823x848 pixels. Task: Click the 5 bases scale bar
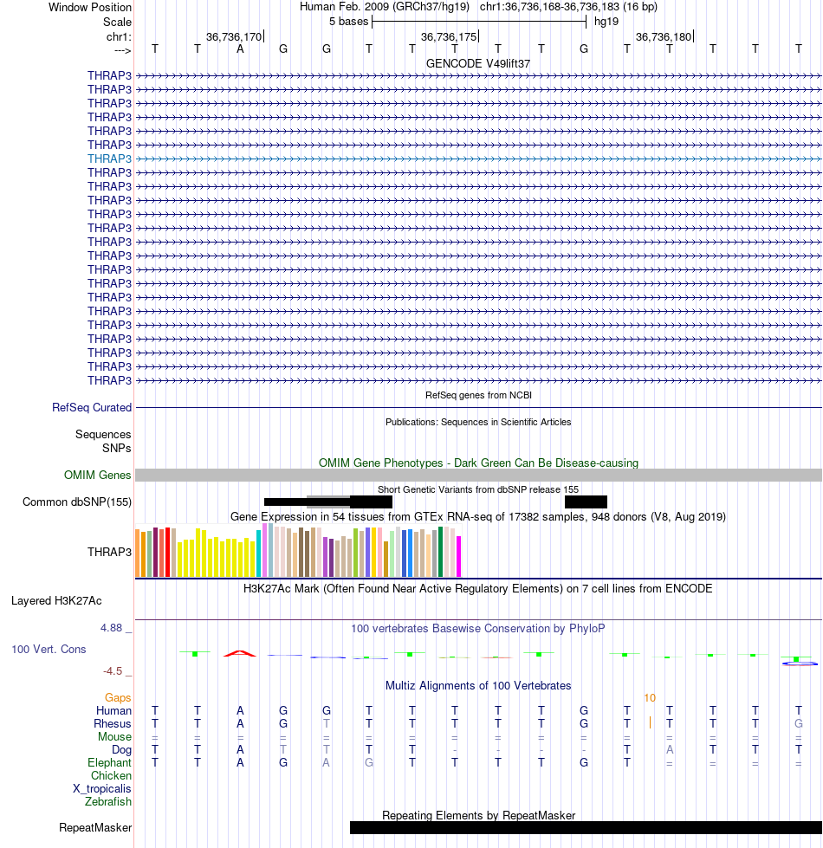click(479, 22)
